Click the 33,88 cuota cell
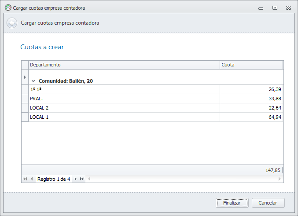This screenshot has height=216, width=298. tap(251, 99)
